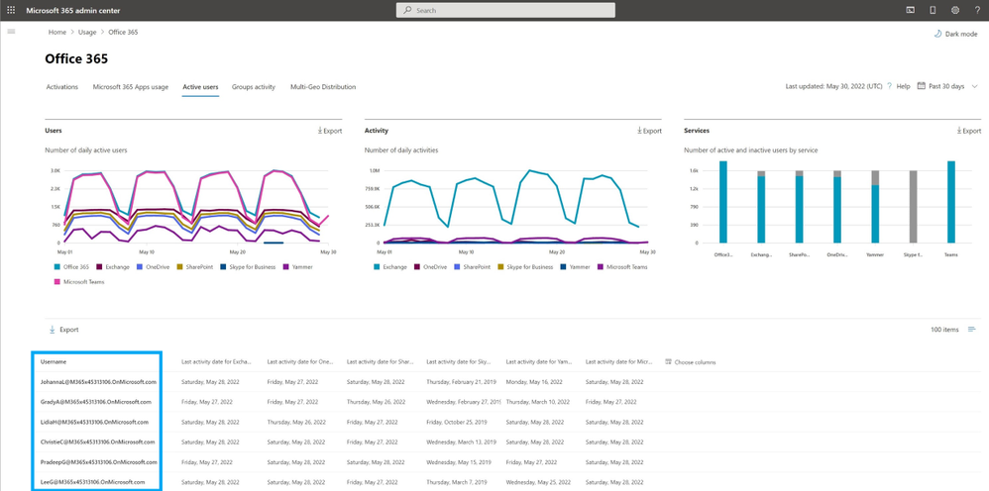Viewport: 989px width, 491px height.
Task: Go to Usage breadcrumb
Action: (x=87, y=32)
